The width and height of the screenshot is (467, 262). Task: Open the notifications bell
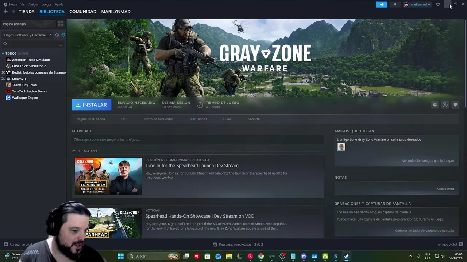395,4
